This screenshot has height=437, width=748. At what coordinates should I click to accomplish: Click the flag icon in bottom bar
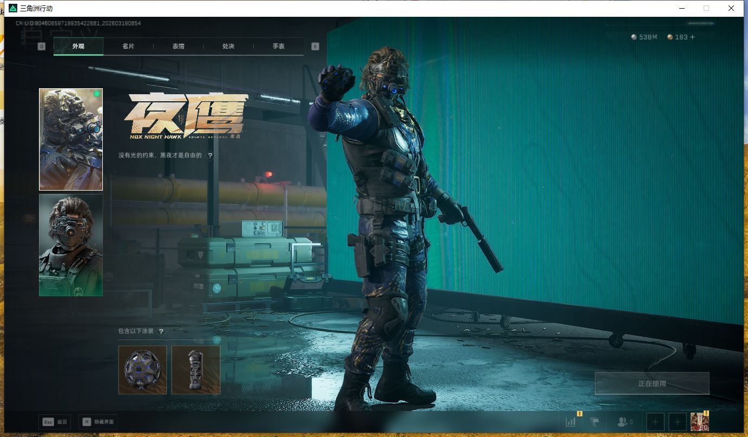pyautogui.click(x=595, y=422)
